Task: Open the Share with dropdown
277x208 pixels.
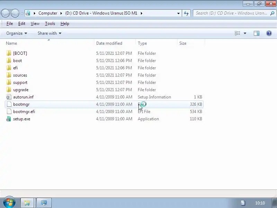Action: [50, 33]
